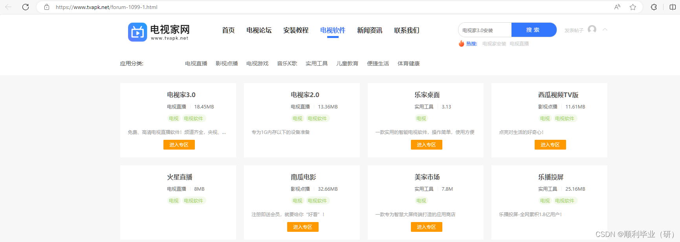
Task: Open the 美家市场 title
Action: 427,177
